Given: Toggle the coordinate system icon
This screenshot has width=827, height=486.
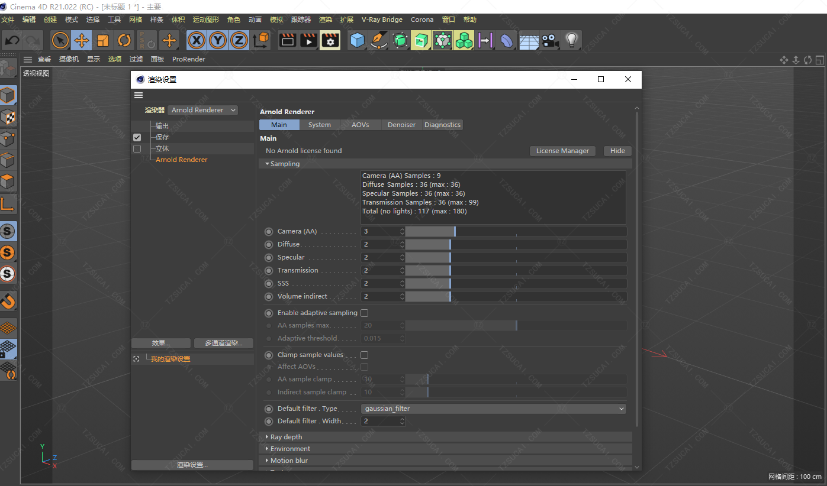Looking at the screenshot, I should (x=261, y=41).
